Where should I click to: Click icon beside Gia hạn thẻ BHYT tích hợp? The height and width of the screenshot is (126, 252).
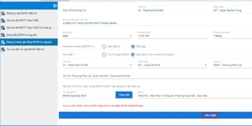point(3,28)
